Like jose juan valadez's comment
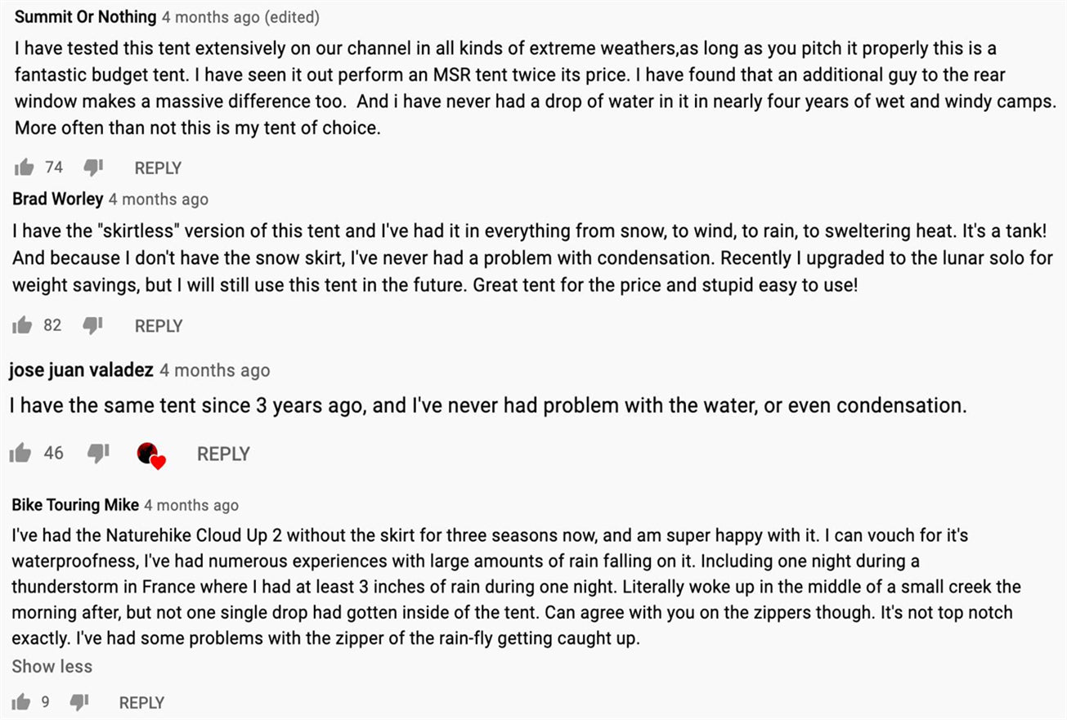Viewport: 1067px width, 720px height. [20, 454]
